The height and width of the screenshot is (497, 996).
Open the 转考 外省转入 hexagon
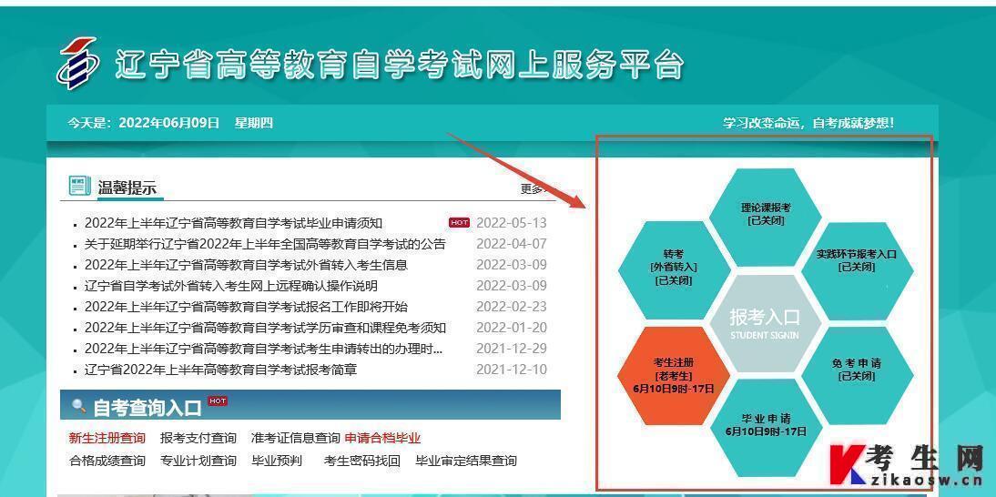[674, 269]
